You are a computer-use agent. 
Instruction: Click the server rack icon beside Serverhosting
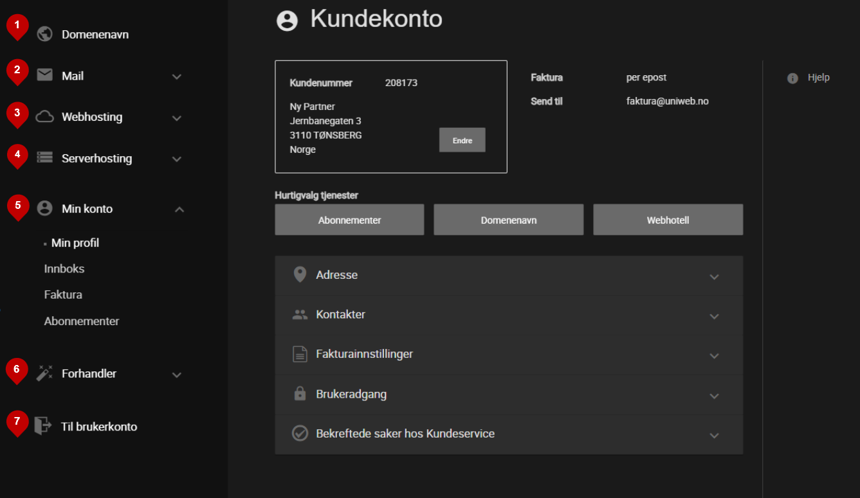click(44, 157)
